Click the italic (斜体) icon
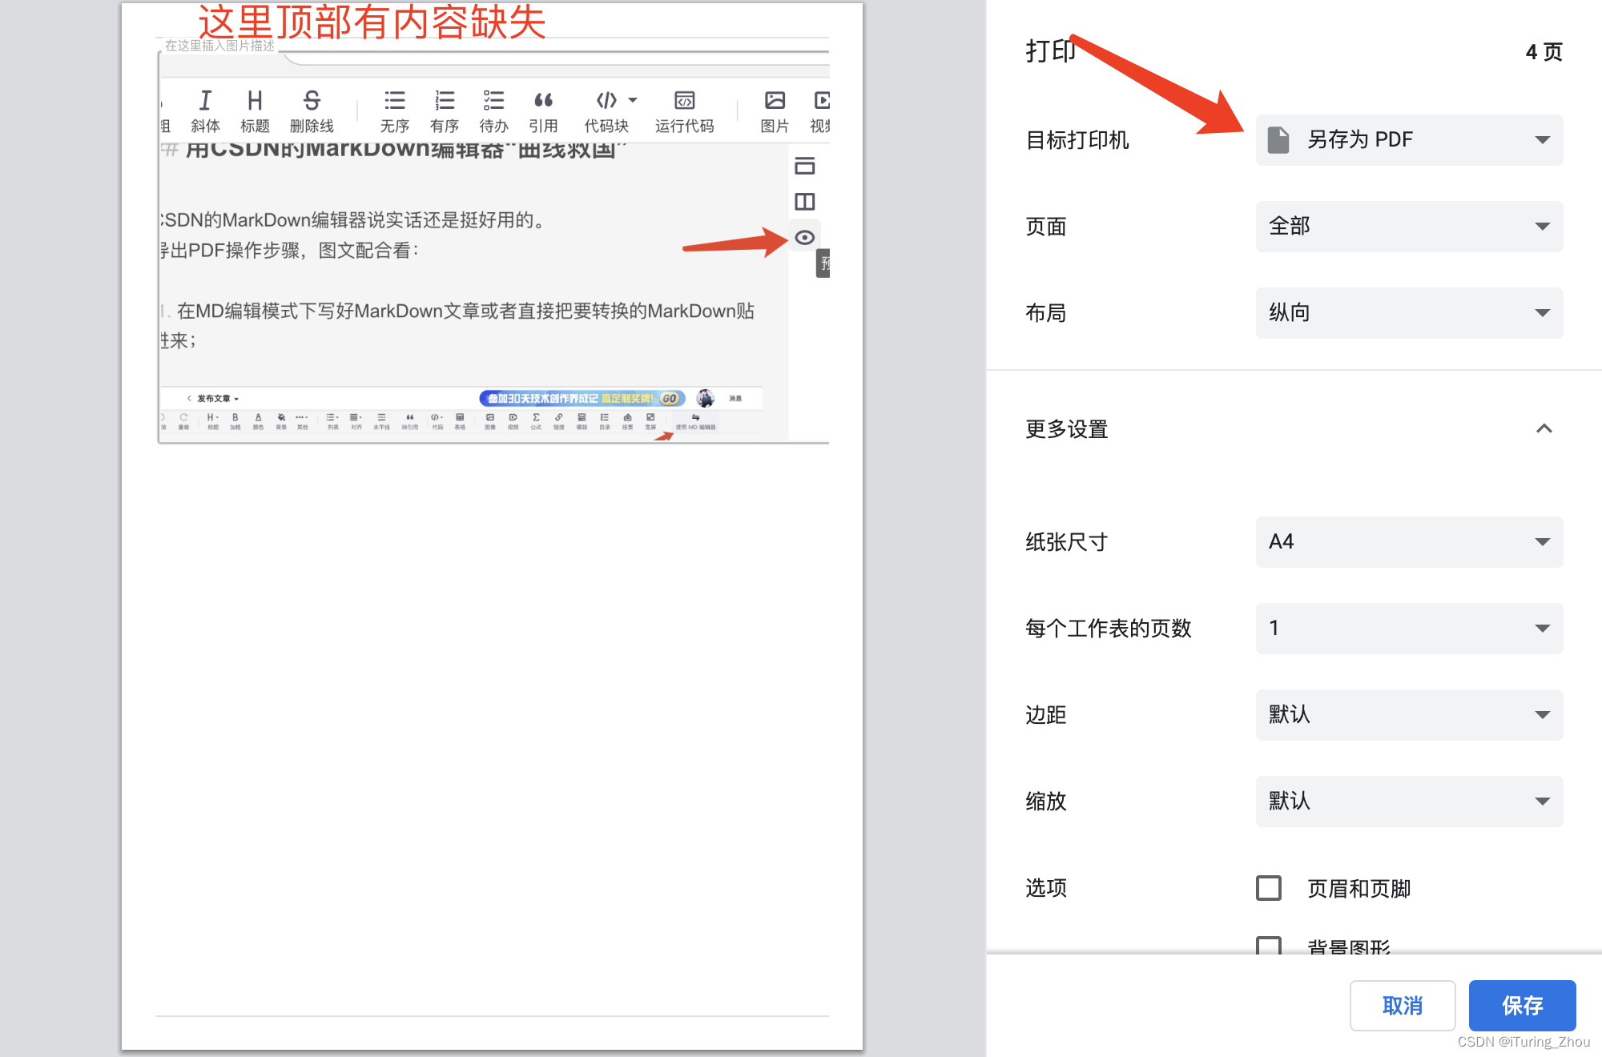This screenshot has height=1057, width=1602. [x=205, y=101]
